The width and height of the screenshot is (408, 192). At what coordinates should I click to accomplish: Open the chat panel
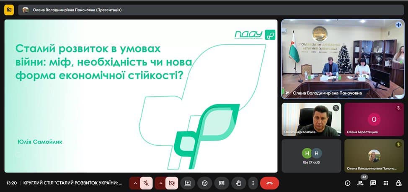tap(373, 183)
